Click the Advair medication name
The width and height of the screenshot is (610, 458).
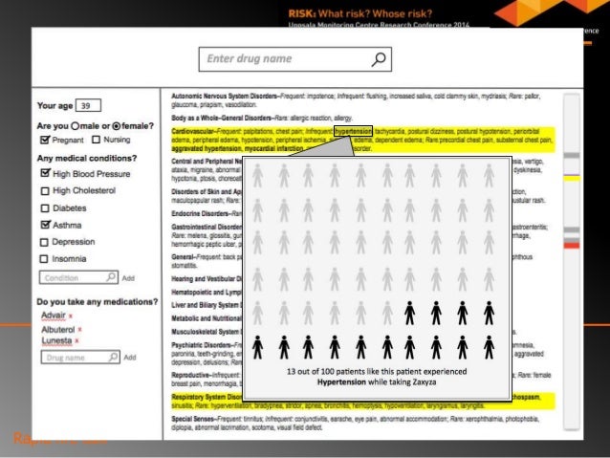click(54, 316)
